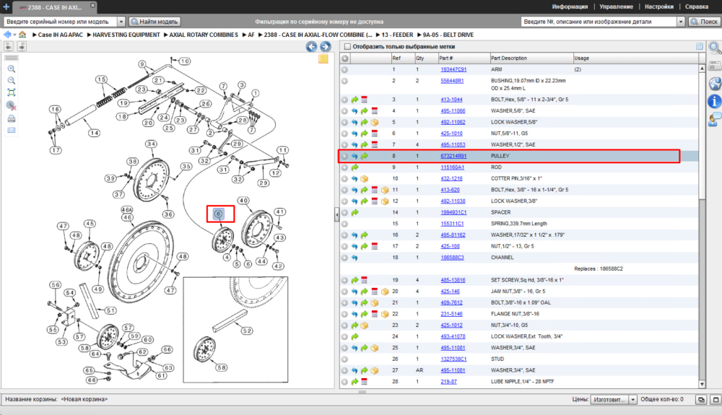Screen dimensions: 722x415
Task: Toggle show only selected callouts checkbox
Action: point(348,46)
